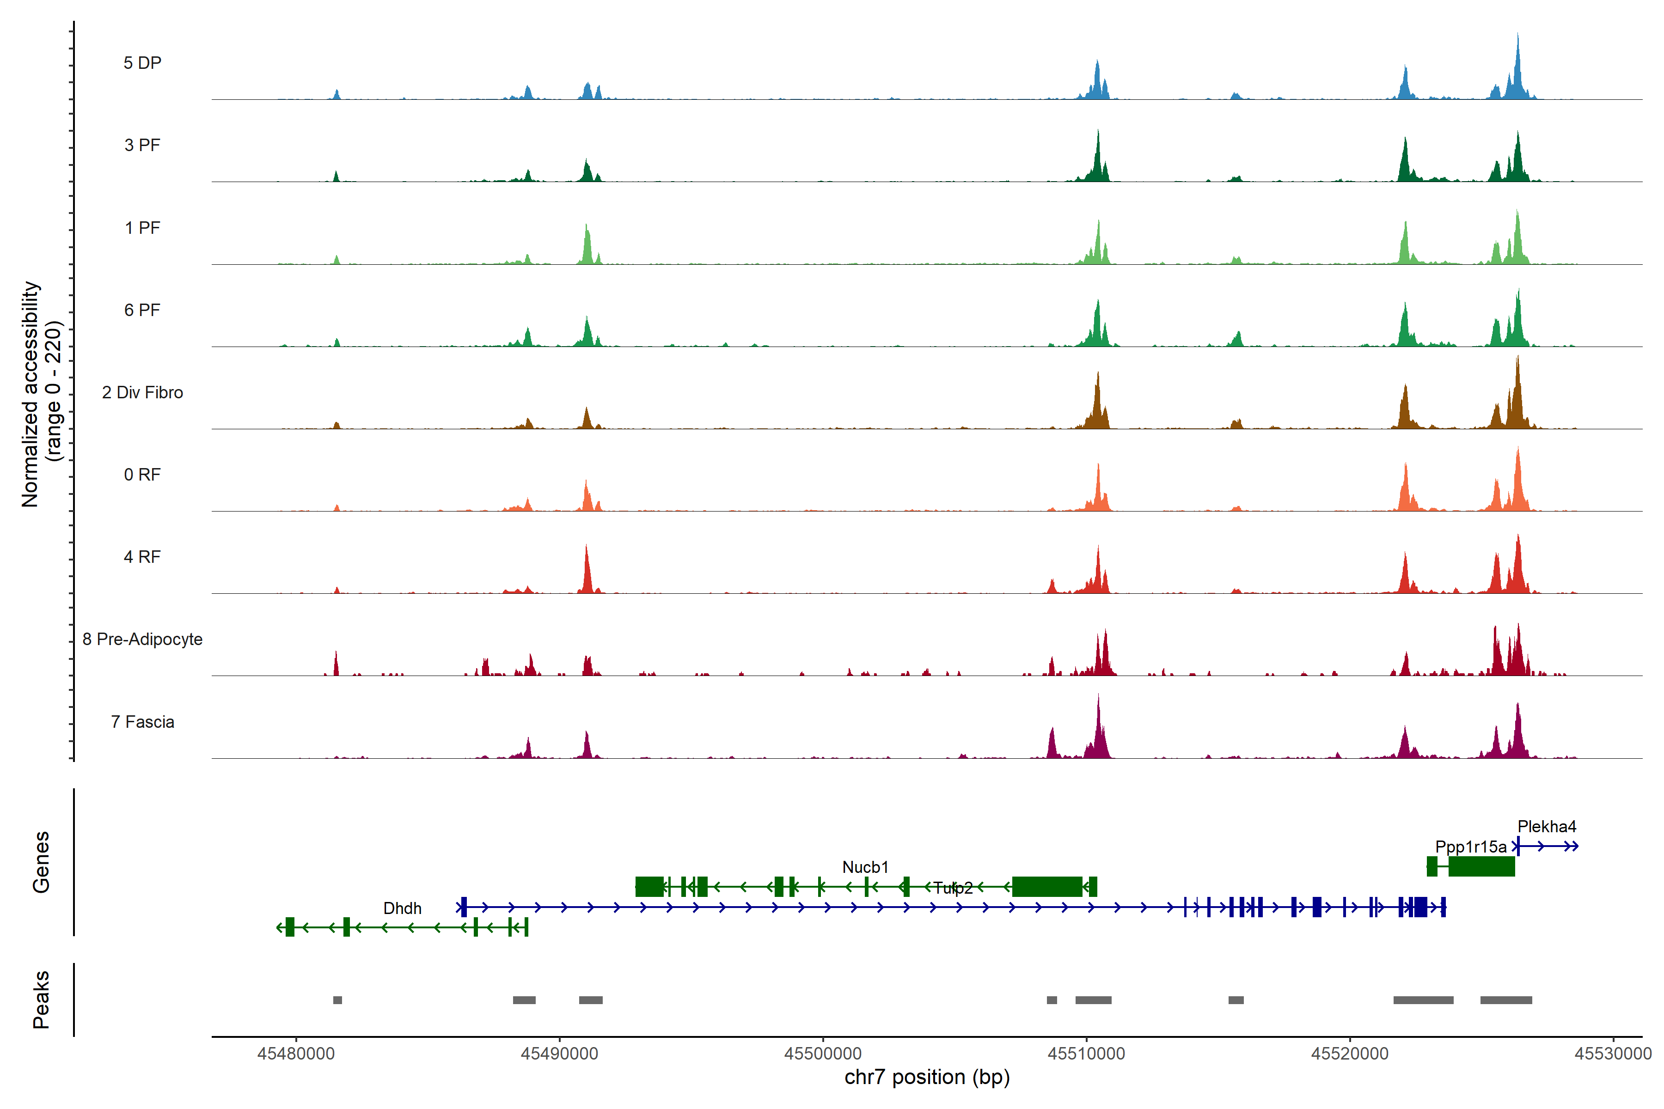Click the 3 PF track label

pos(142,145)
